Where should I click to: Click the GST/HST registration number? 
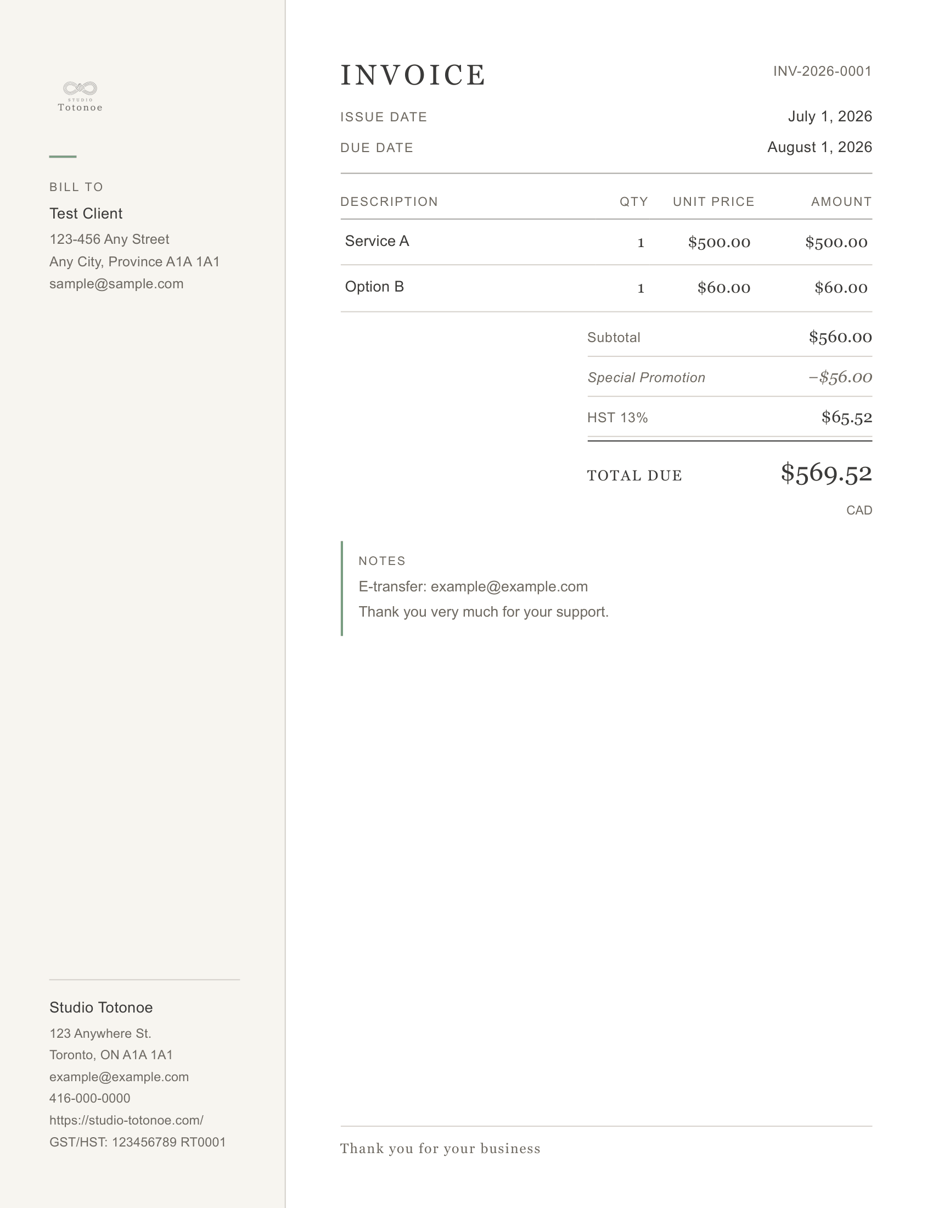pyautogui.click(x=138, y=1142)
